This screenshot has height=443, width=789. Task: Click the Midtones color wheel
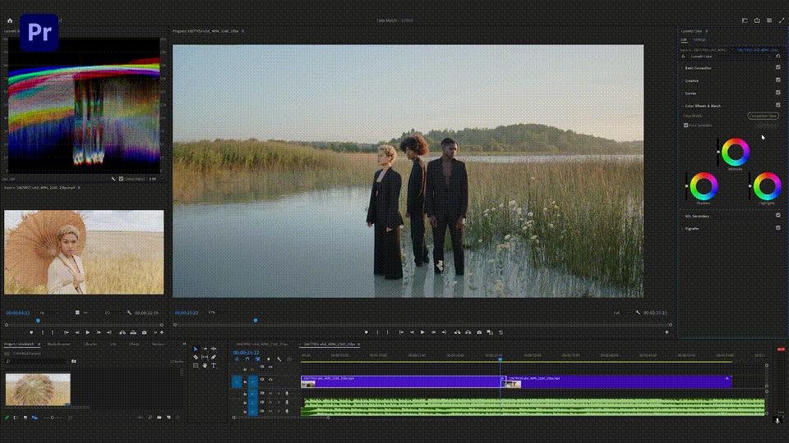736,153
